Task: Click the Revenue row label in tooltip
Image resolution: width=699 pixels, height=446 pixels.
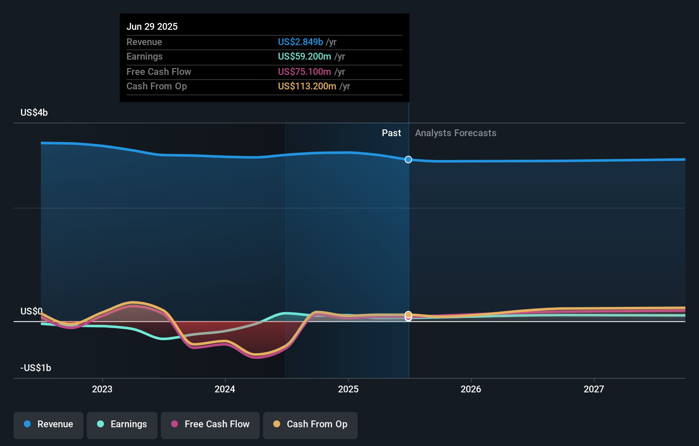Action: (144, 42)
